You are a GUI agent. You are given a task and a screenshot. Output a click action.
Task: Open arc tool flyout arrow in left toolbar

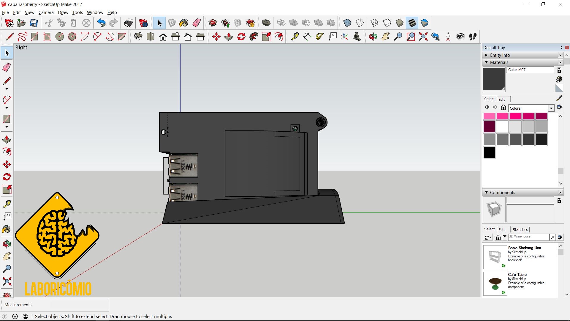7,108
